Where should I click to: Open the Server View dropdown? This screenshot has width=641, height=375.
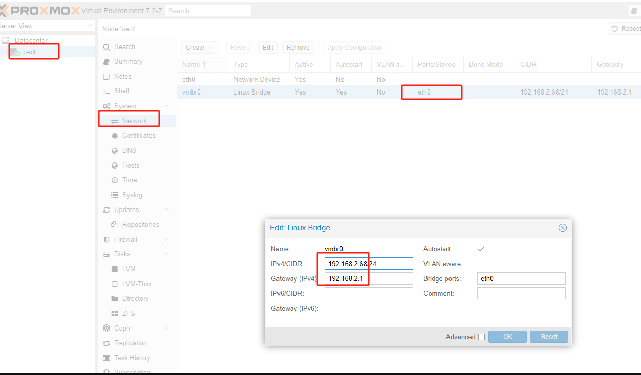(90, 26)
